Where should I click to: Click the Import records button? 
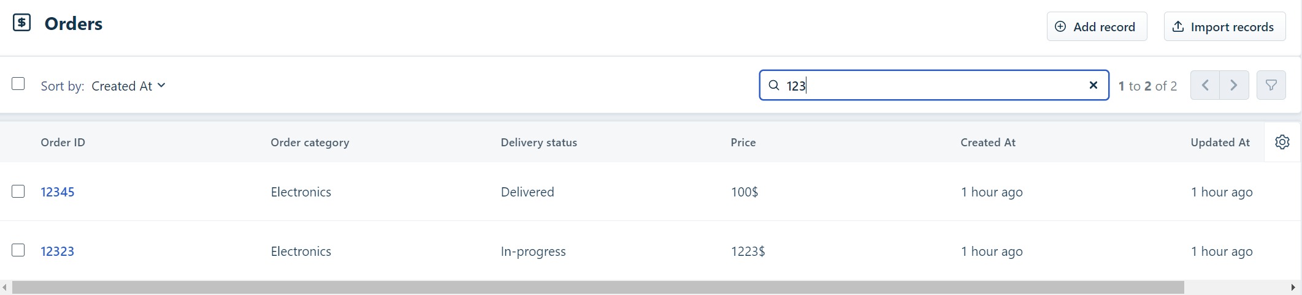pos(1225,26)
